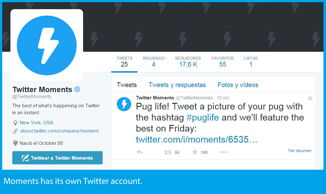The width and height of the screenshot is (326, 194).
Task: Click the blue verified badge next to name
Action: pos(77,90)
